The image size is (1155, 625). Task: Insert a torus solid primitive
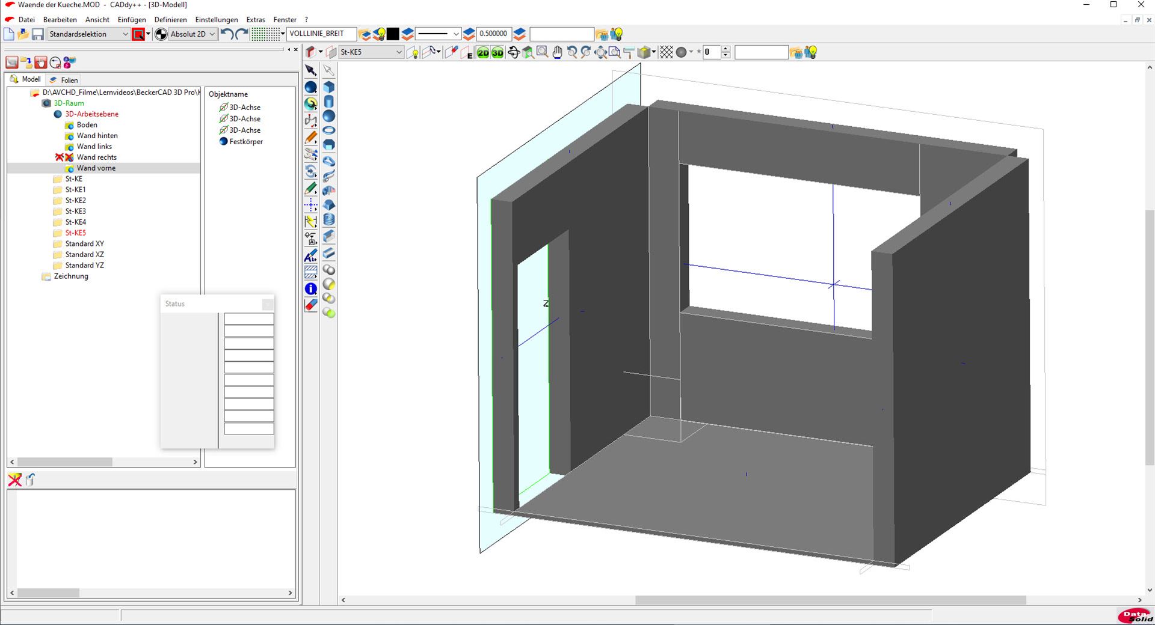point(329,130)
